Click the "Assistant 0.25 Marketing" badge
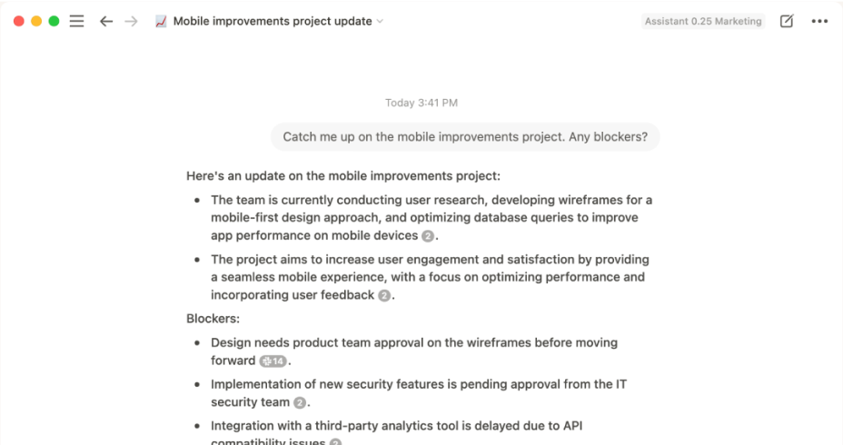 click(703, 21)
